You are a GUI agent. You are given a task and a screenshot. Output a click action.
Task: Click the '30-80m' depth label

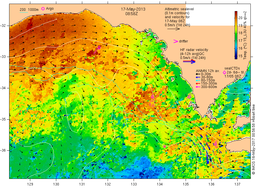point(207,77)
